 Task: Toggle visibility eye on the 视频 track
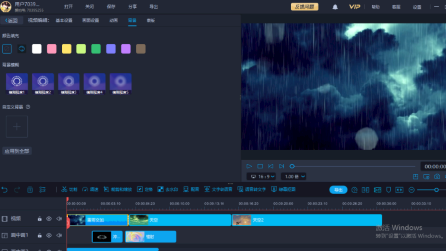pos(49,219)
